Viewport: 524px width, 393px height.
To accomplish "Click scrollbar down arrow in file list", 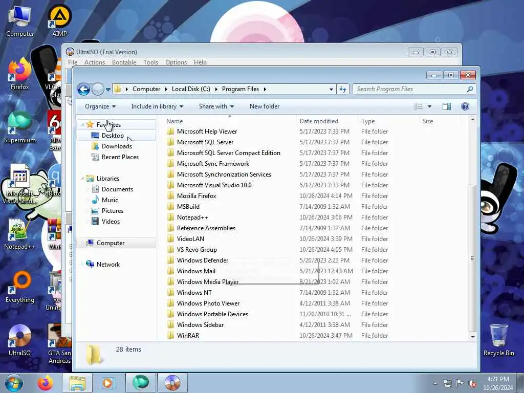I will pos(472,337).
